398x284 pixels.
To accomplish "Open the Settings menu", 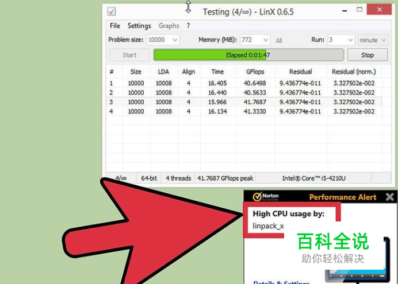I will point(139,26).
